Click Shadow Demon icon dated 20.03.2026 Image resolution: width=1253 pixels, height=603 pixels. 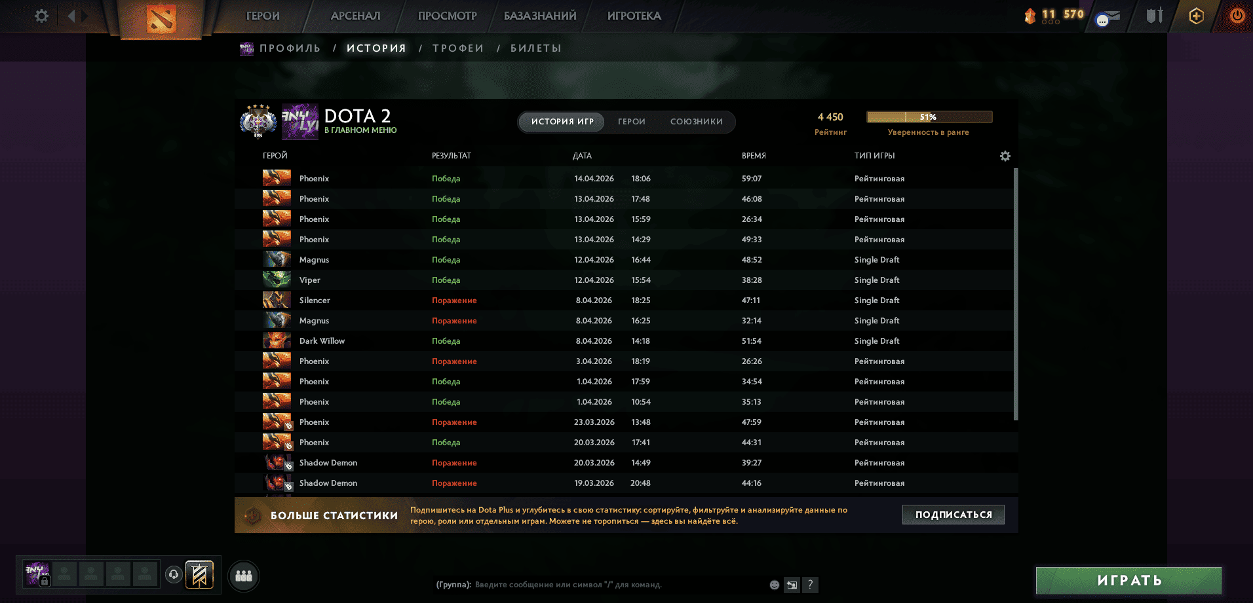tap(277, 462)
